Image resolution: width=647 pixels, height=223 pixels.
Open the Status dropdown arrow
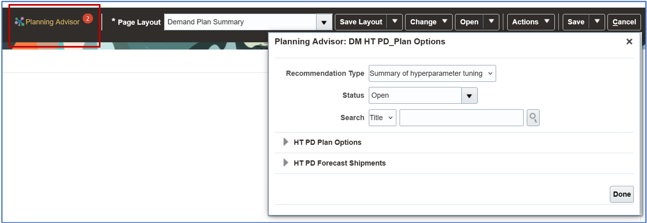469,96
